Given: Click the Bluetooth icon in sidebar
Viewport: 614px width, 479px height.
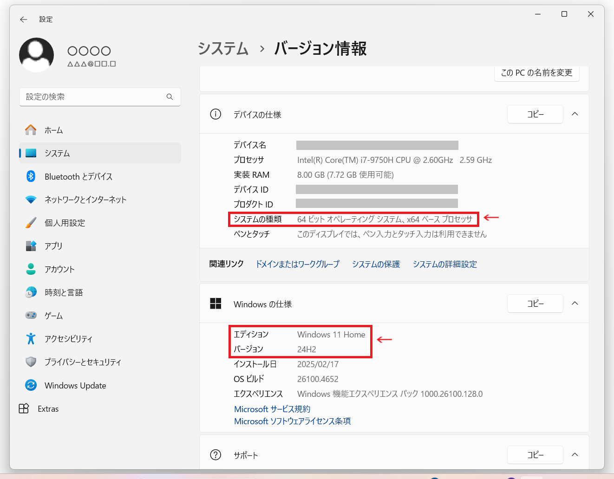Looking at the screenshot, I should 31,176.
